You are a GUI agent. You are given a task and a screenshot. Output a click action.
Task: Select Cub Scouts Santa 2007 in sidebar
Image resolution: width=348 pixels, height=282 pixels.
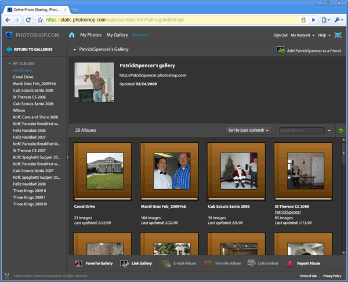click(x=33, y=171)
